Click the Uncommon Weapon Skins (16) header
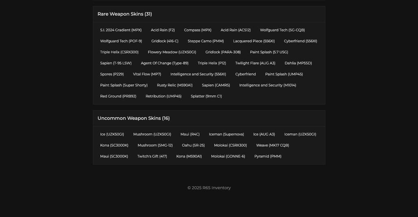Image resolution: width=418 pixels, height=217 pixels. pos(133,118)
